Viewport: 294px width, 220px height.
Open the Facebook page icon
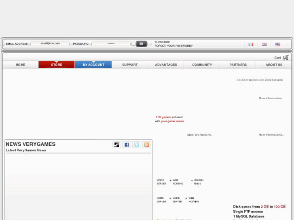pyautogui.click(x=127, y=145)
